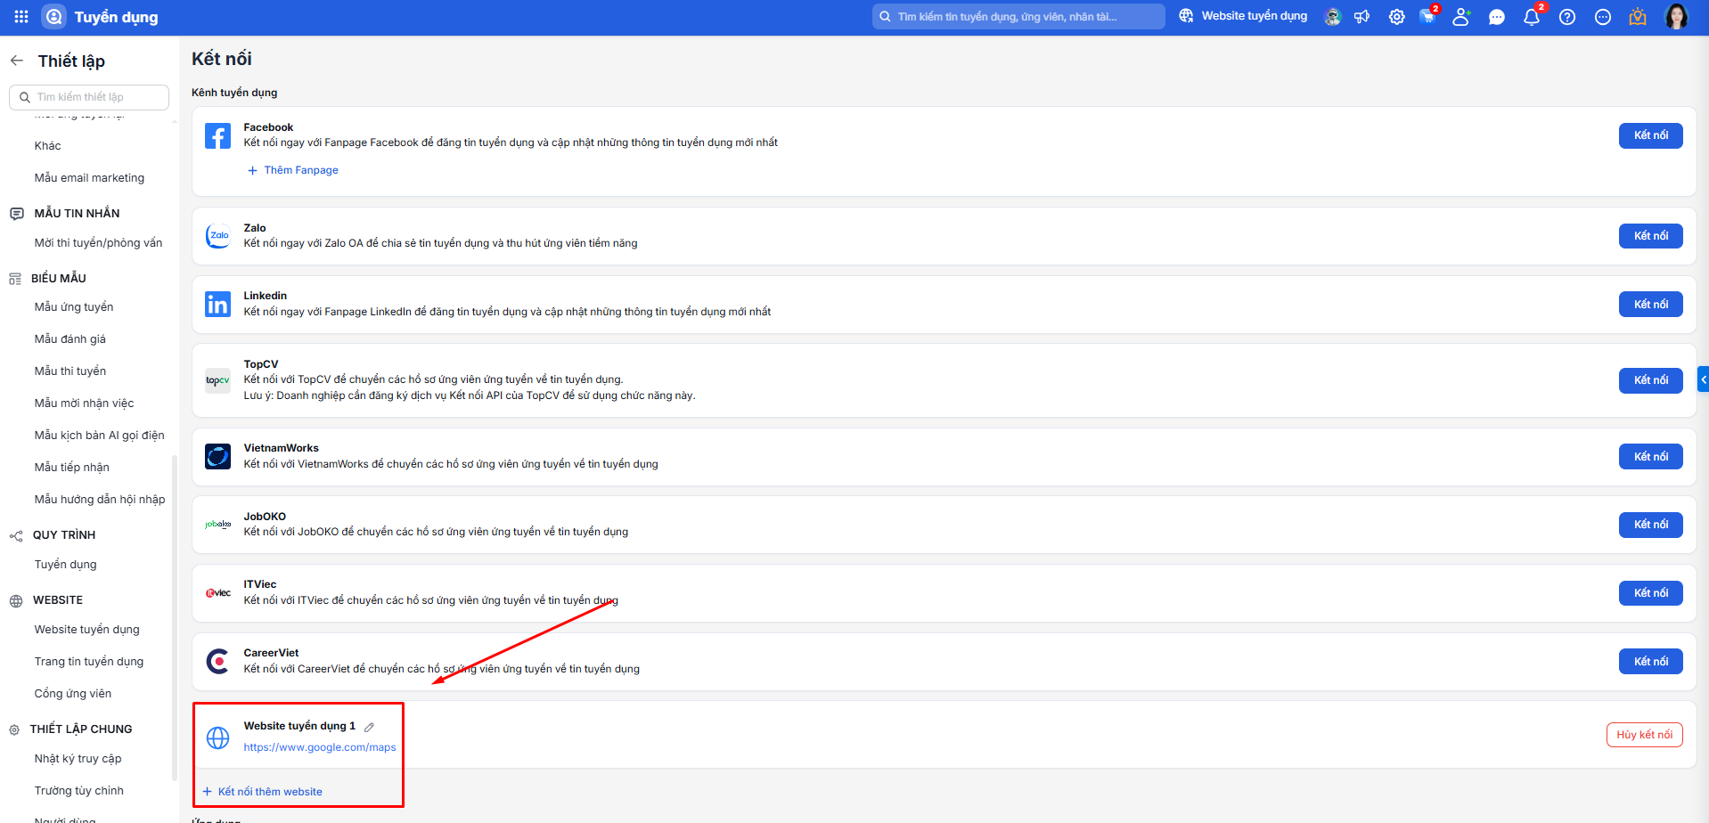
Task: Open Cổng ứng viên settings
Action: (x=73, y=694)
